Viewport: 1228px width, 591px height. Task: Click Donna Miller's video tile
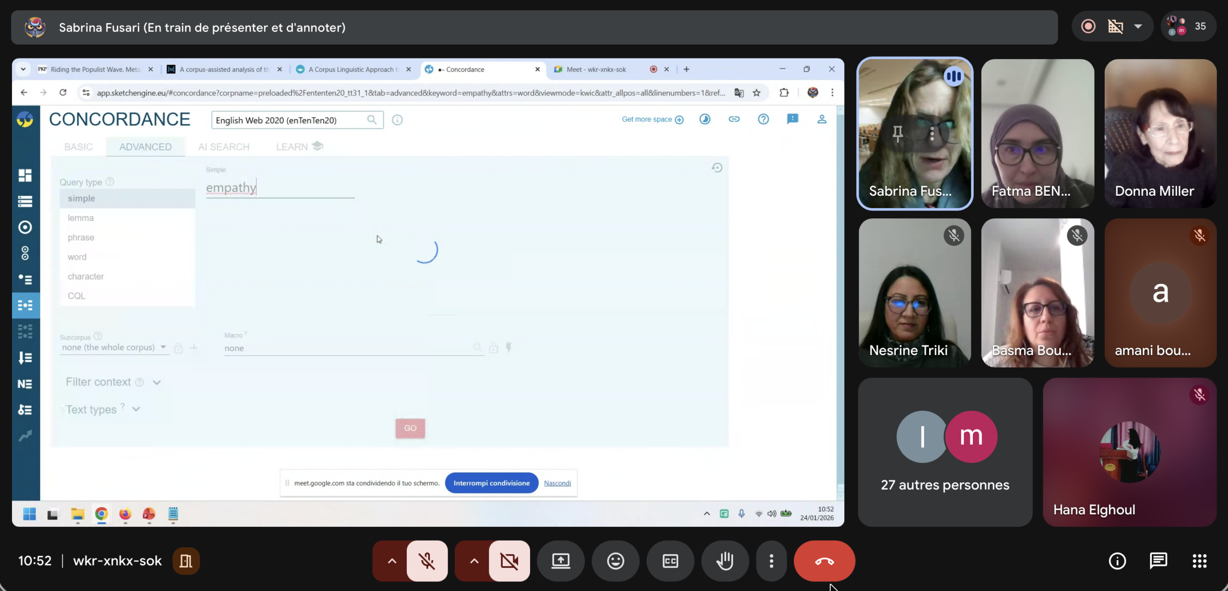1160,133
